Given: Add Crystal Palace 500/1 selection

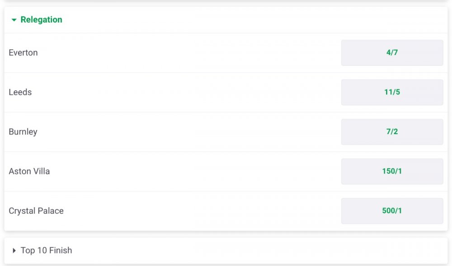Looking at the screenshot, I should pos(392,211).
